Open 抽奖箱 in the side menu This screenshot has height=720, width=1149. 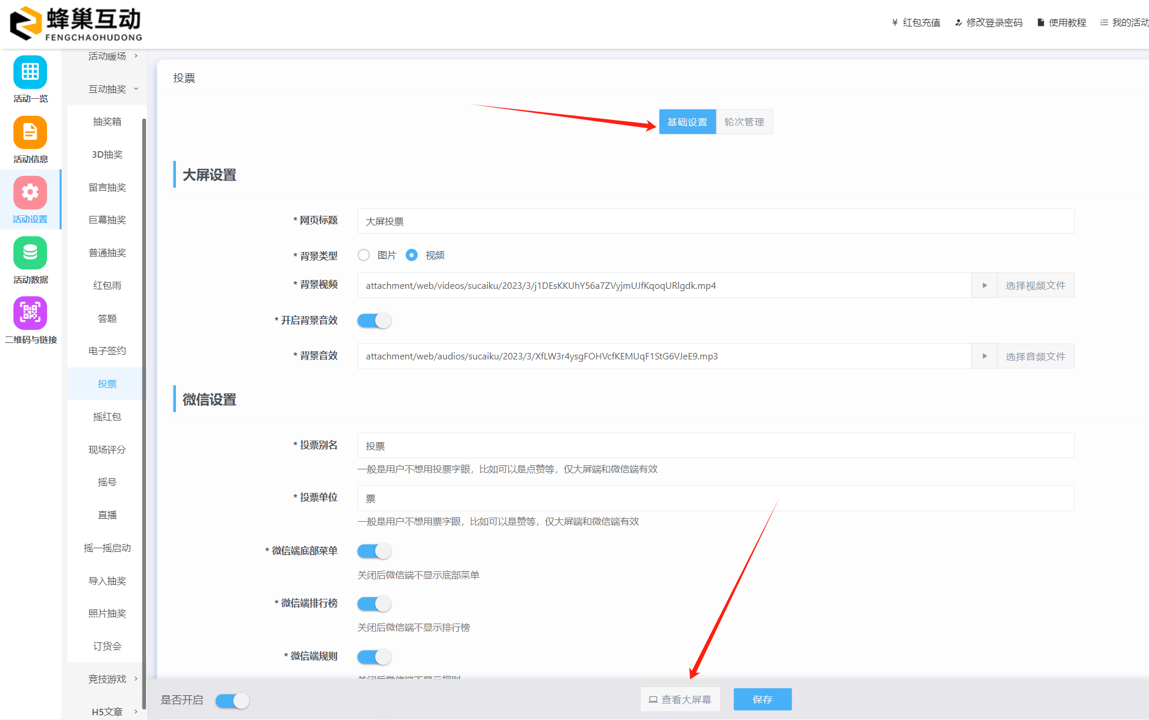point(107,122)
